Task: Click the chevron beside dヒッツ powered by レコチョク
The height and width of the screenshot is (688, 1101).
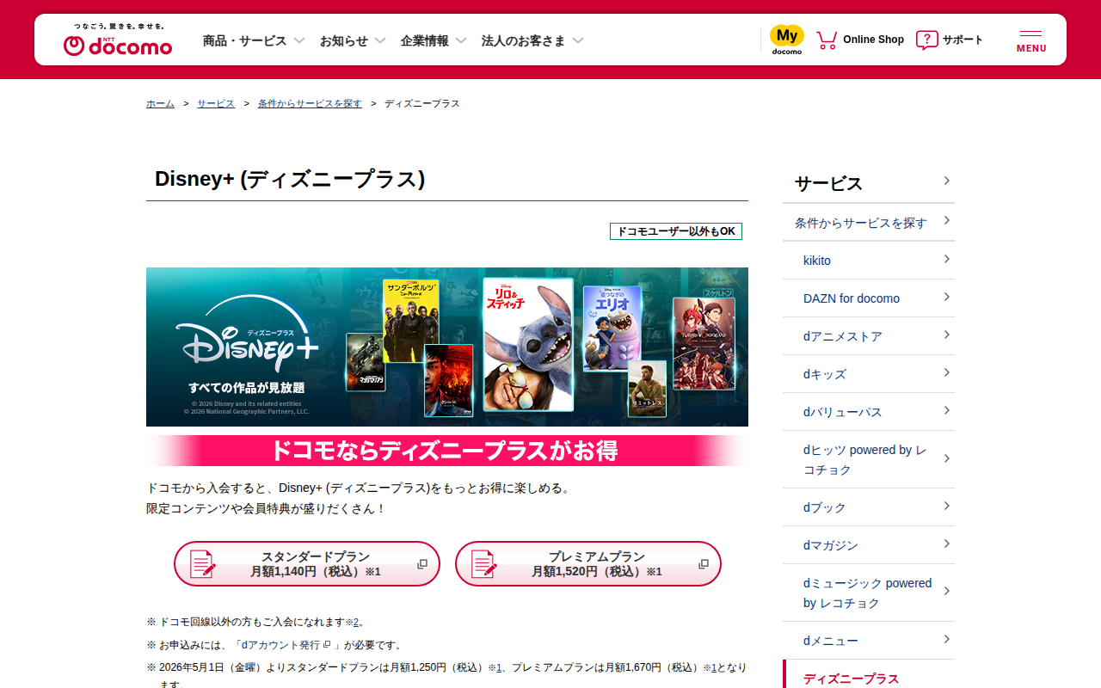Action: pyautogui.click(x=946, y=458)
